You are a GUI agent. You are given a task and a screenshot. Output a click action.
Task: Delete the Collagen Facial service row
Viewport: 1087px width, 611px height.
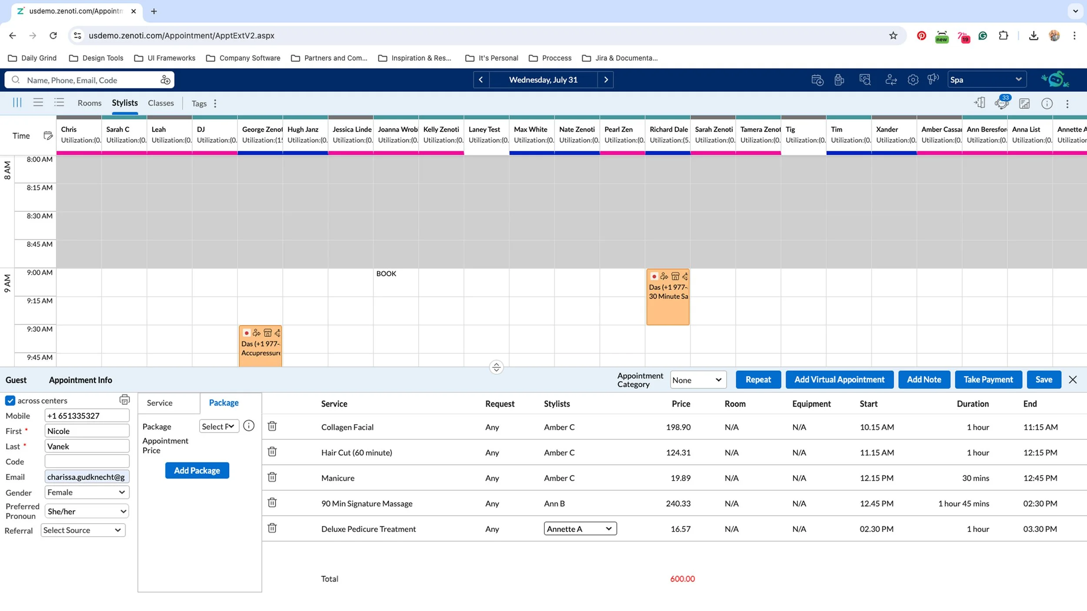[272, 426]
